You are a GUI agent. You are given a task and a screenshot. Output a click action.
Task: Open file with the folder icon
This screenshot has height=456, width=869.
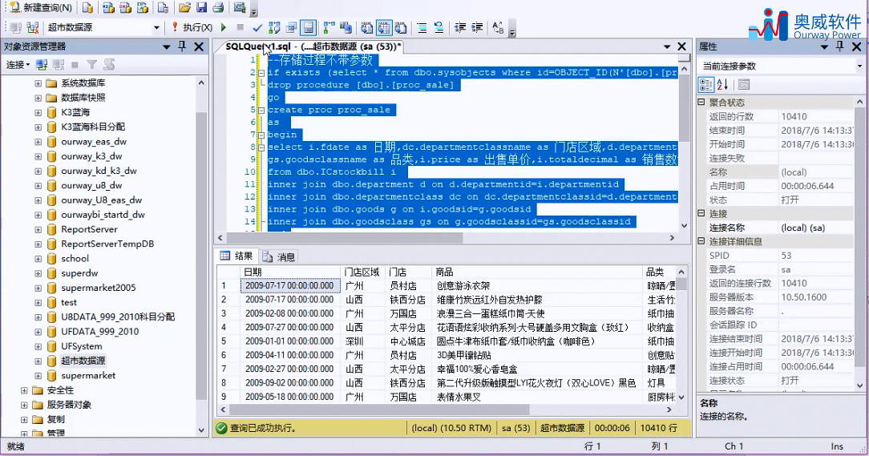click(184, 8)
